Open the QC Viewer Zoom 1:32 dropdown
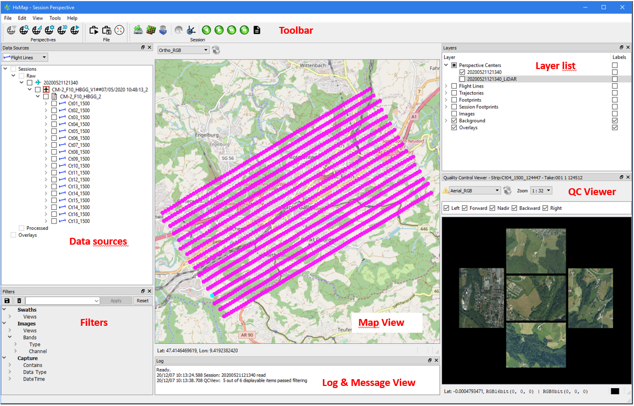 tap(541, 190)
